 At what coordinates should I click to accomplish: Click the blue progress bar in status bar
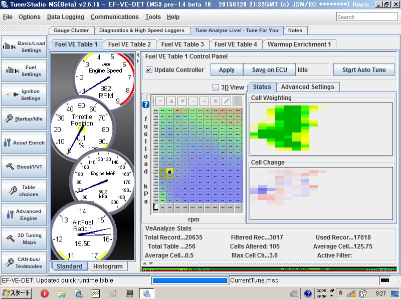190,280
